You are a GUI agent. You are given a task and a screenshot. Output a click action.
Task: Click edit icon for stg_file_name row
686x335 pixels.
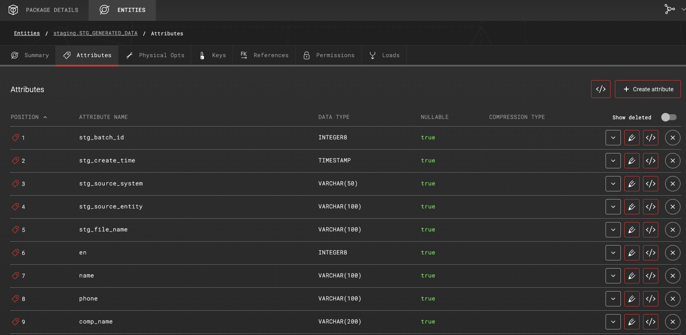tap(631, 230)
